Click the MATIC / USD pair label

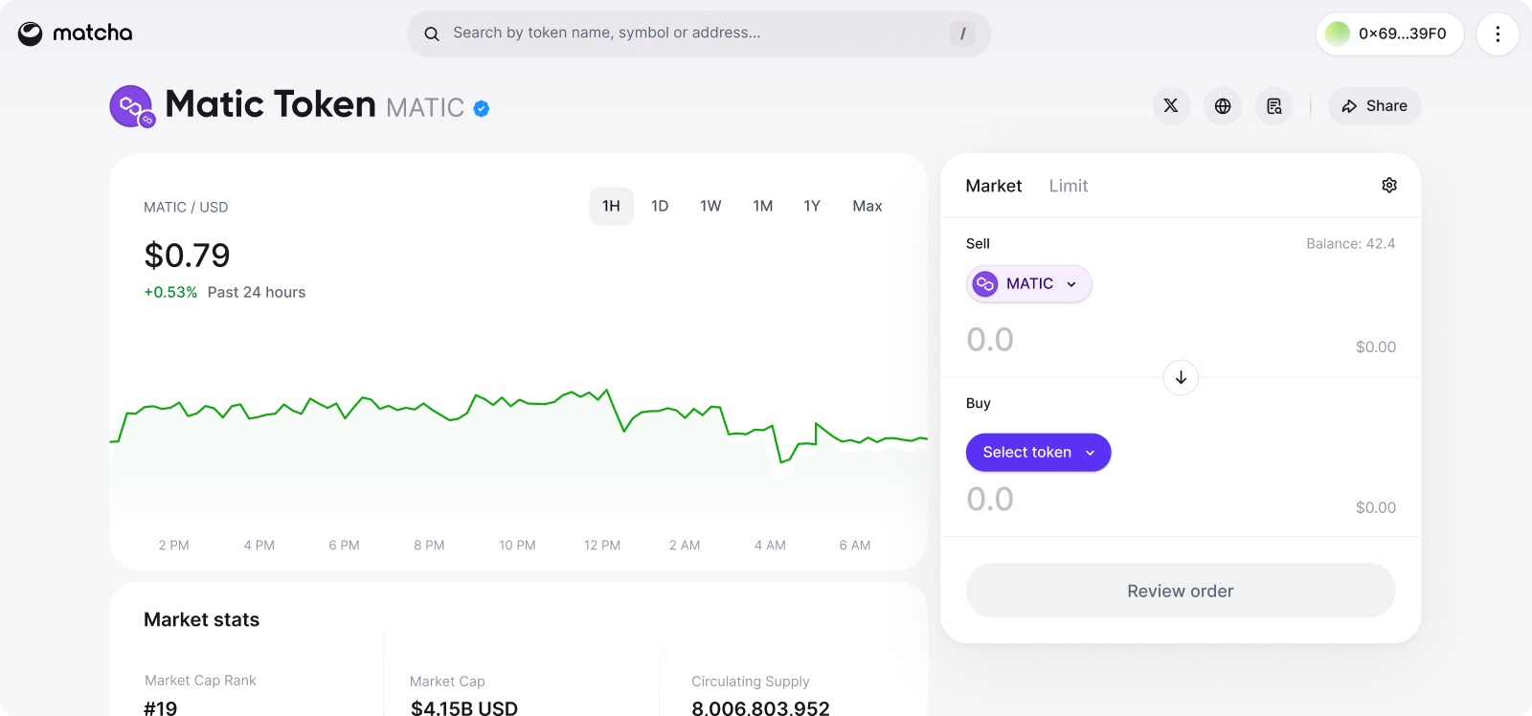tap(186, 207)
